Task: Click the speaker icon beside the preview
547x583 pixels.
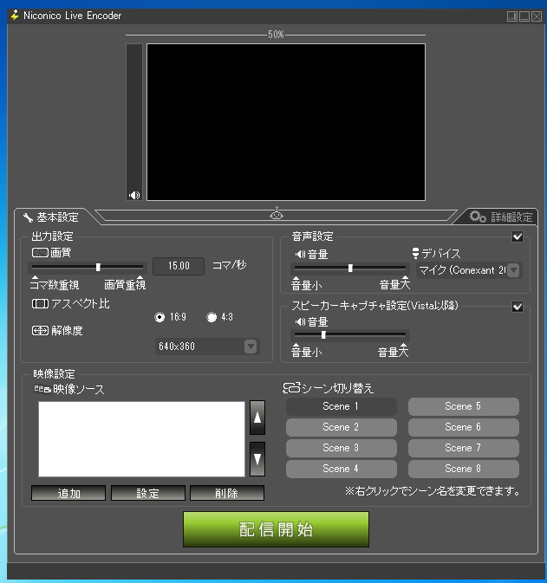Action: click(x=134, y=195)
